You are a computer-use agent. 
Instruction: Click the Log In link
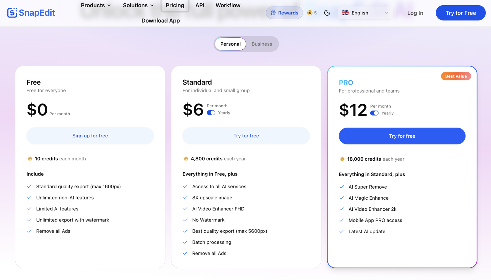[415, 13]
